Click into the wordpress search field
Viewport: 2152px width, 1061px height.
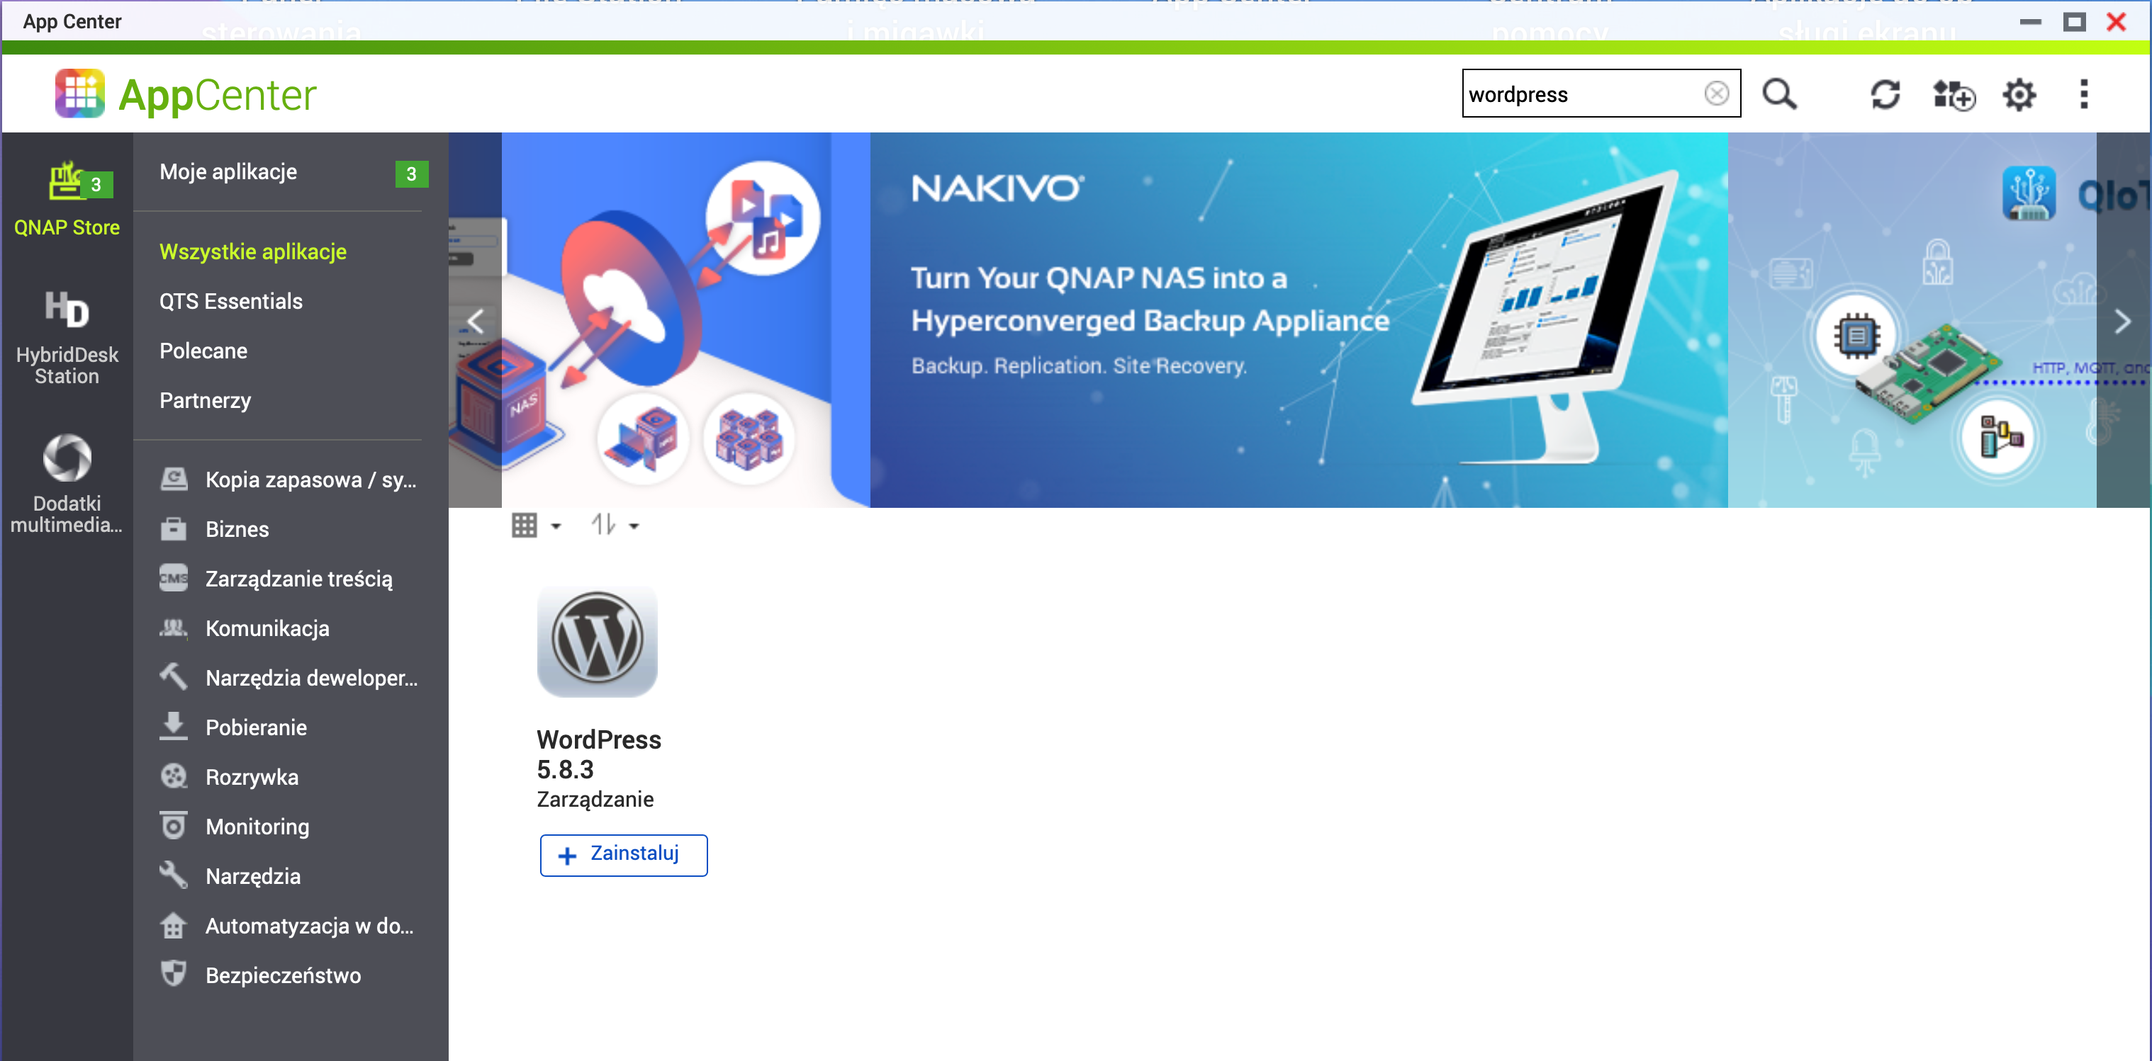(x=1579, y=94)
